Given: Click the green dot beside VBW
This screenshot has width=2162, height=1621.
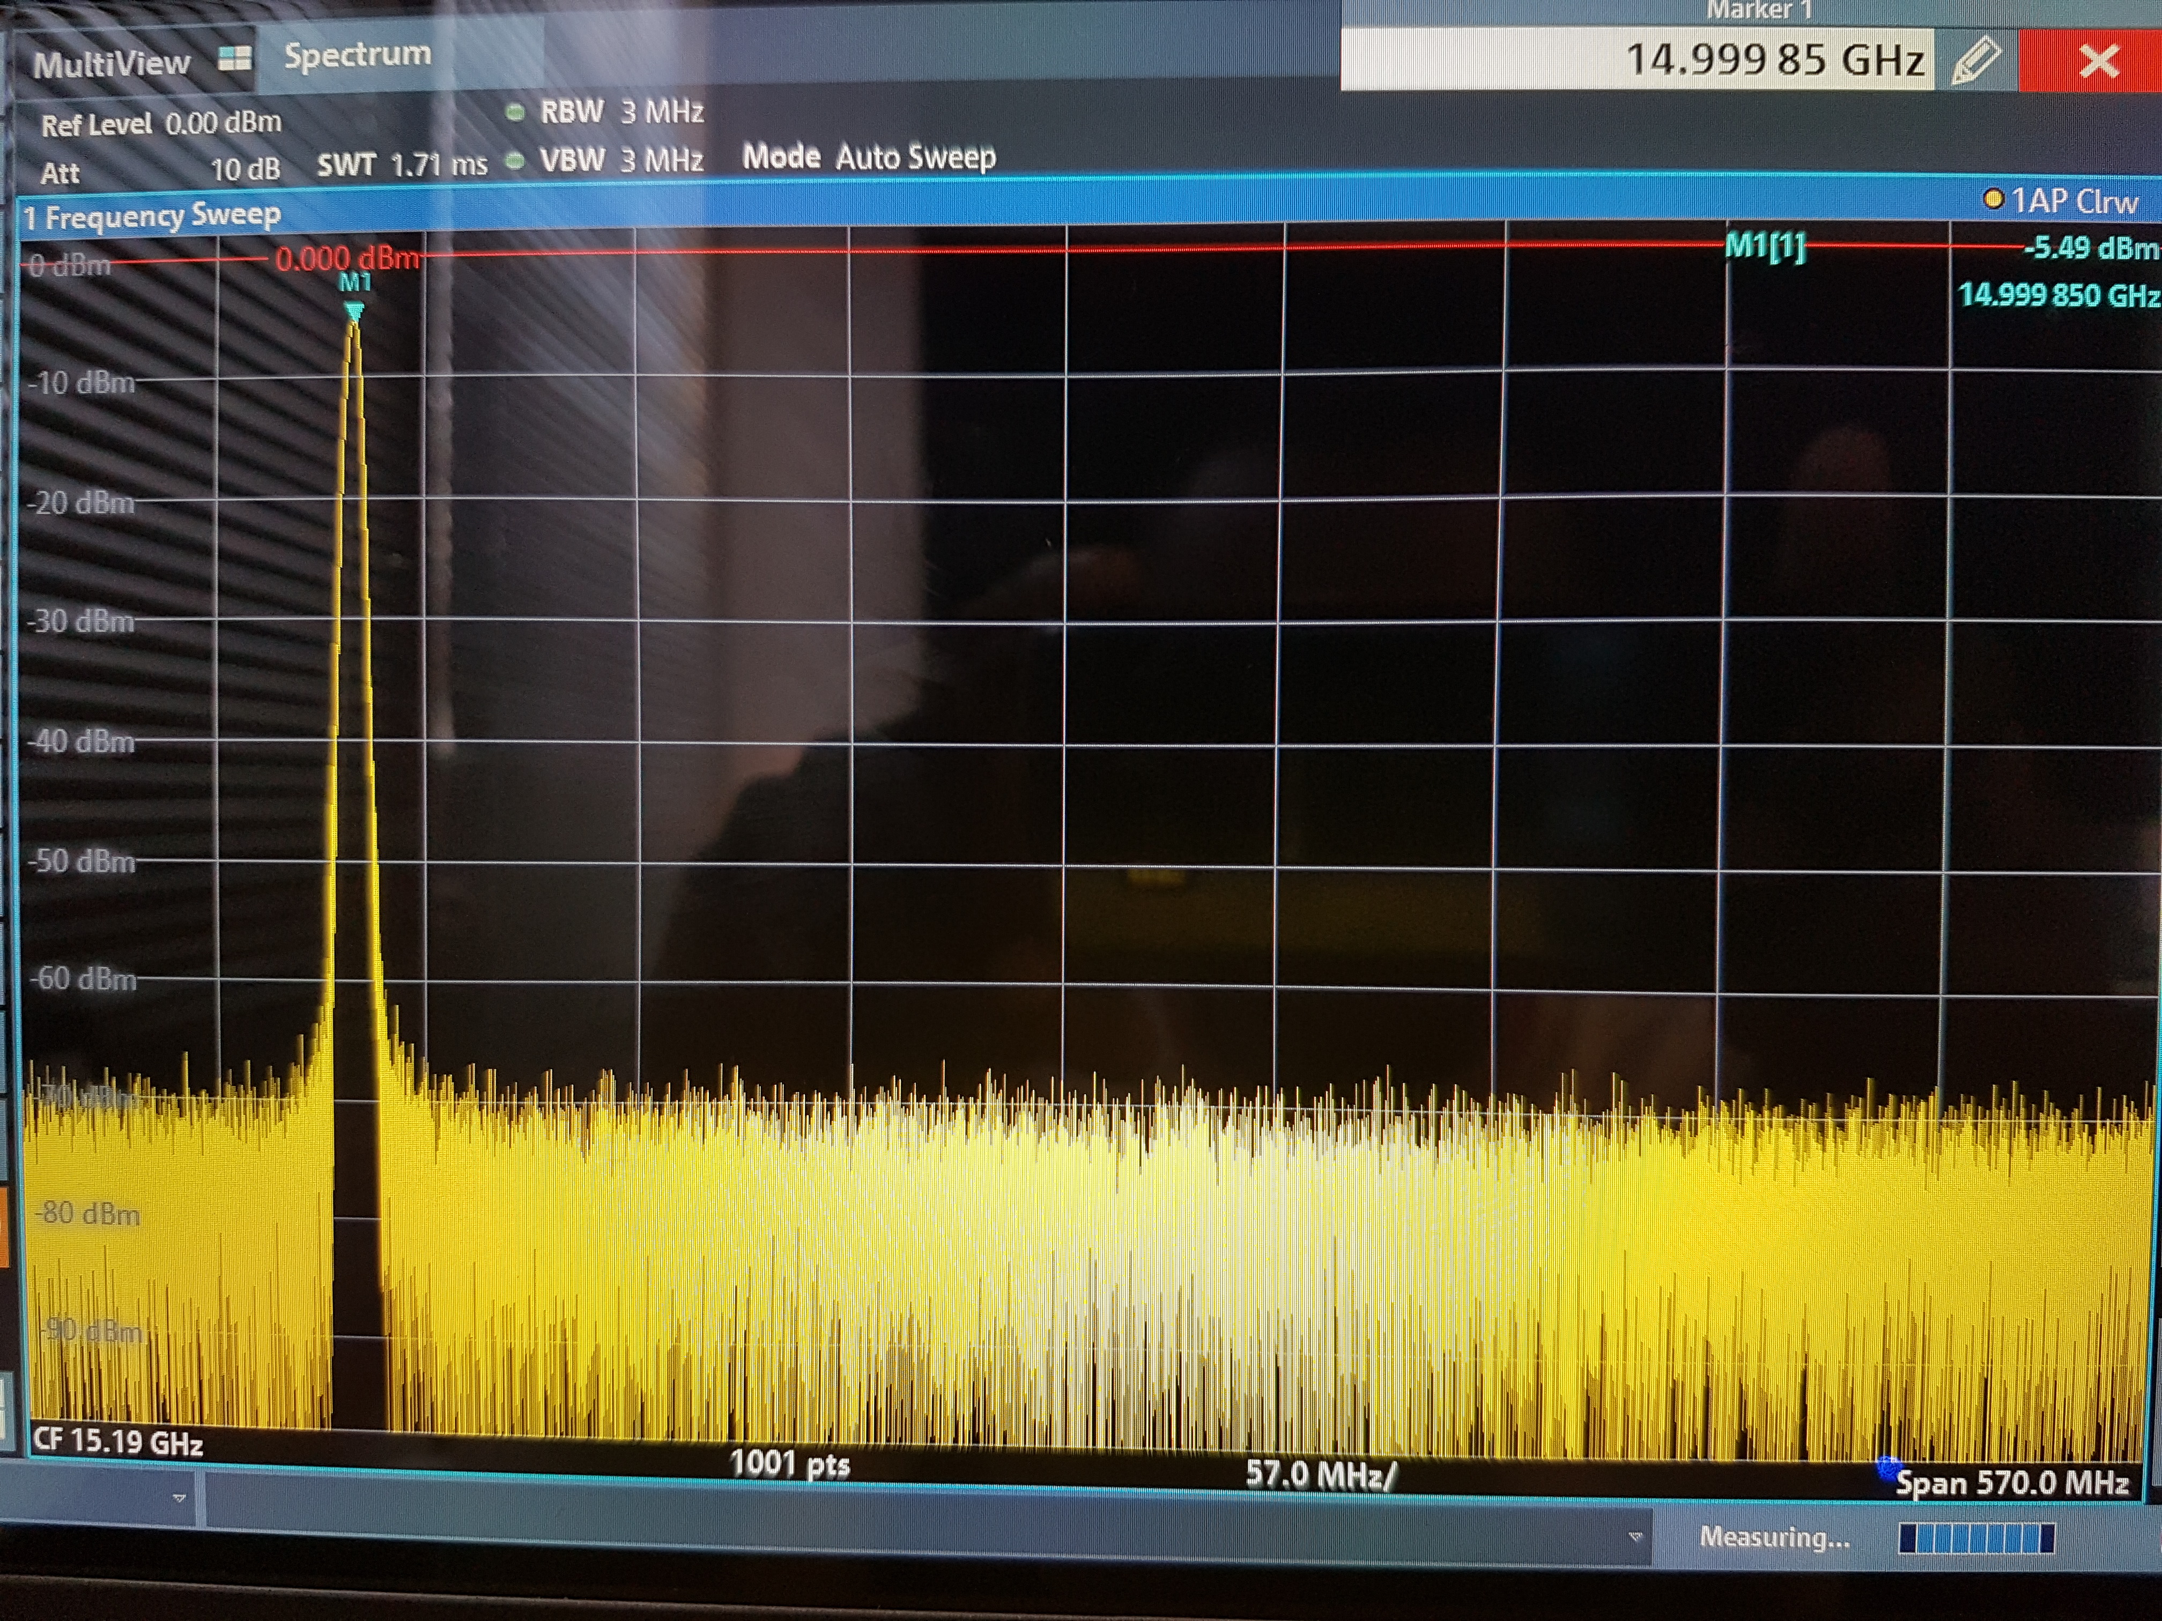Looking at the screenshot, I should click(515, 160).
